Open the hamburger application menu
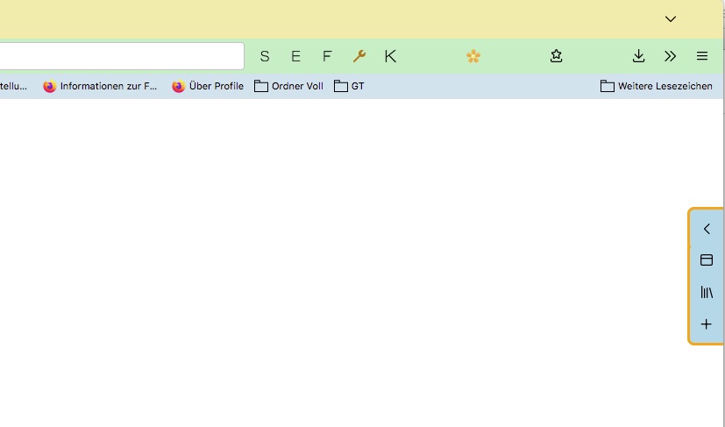The width and height of the screenshot is (725, 427). [x=702, y=56]
